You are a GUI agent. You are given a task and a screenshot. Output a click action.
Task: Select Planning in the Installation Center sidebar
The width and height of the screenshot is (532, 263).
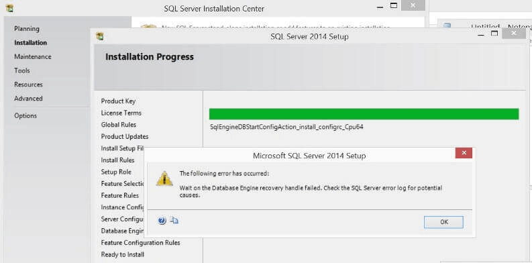click(x=27, y=29)
